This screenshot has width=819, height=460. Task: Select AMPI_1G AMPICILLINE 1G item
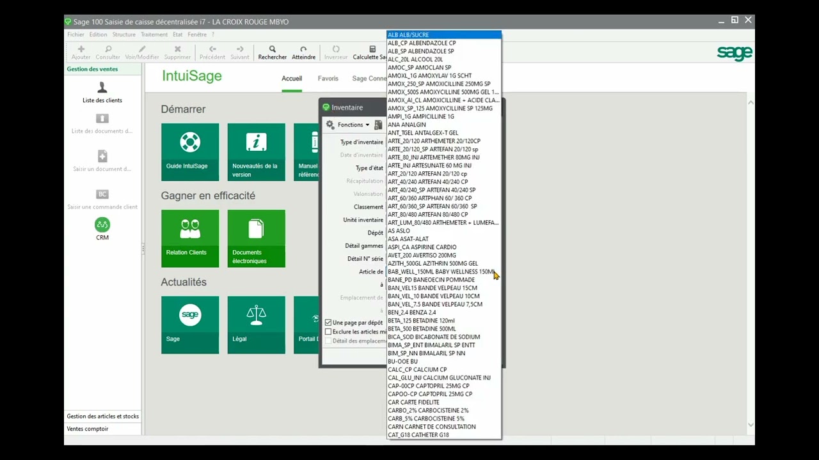pos(444,117)
